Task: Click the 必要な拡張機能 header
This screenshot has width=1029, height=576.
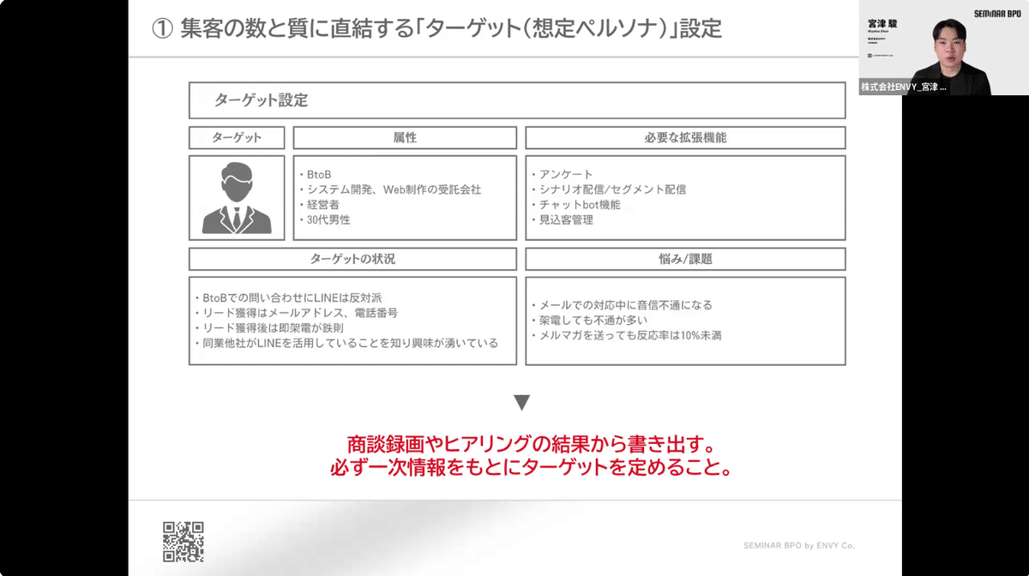Action: coord(685,138)
